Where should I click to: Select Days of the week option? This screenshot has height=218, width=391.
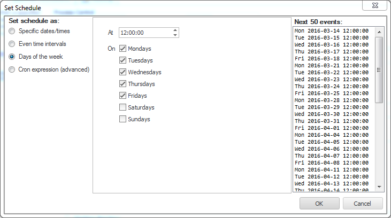[12, 57]
